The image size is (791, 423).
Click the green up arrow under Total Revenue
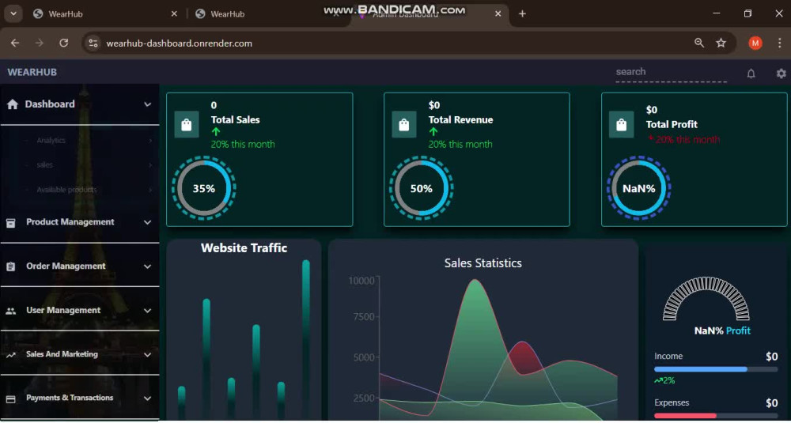tap(433, 132)
